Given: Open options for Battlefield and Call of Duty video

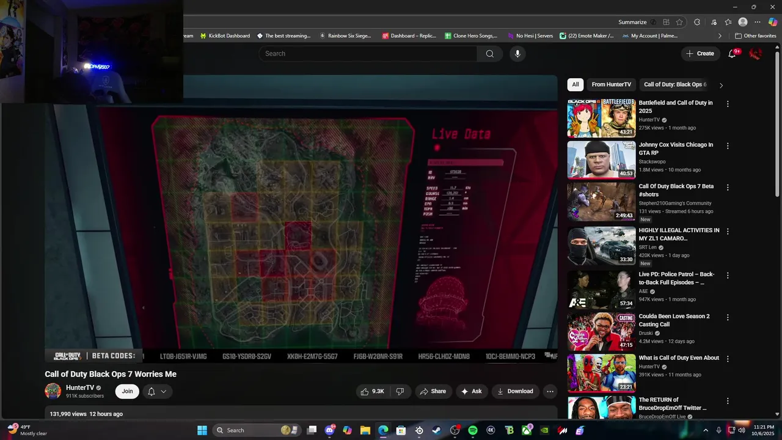Looking at the screenshot, I should click(x=728, y=104).
